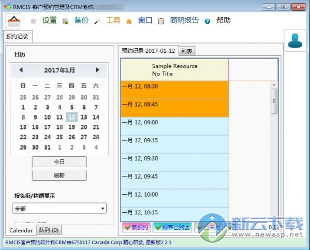Select the Calendar bottom tab
Screen dimensions: 310x250
[x=21, y=230]
